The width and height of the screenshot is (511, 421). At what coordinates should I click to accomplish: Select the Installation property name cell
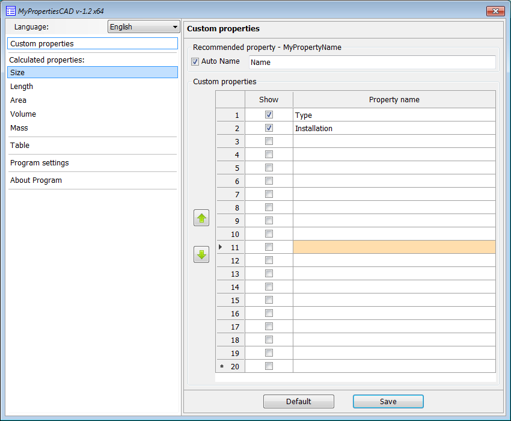click(x=394, y=128)
